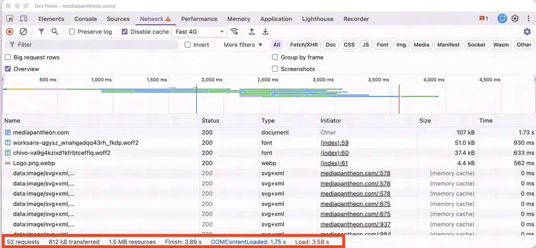
Task: Click the font icon of worksans woff2
Action: pos(8,143)
